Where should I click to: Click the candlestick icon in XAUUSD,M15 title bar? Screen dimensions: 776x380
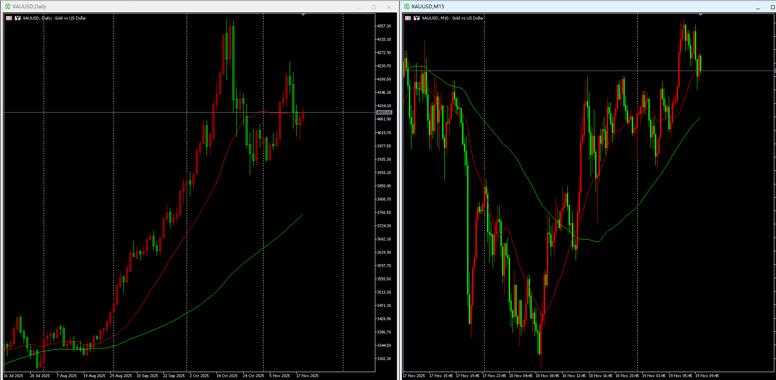click(x=406, y=6)
